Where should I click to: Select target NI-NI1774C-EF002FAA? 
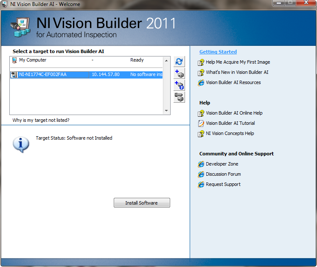tap(86, 74)
